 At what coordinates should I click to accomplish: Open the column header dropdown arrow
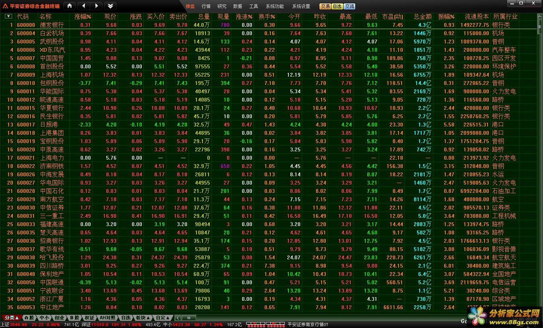(8, 17)
